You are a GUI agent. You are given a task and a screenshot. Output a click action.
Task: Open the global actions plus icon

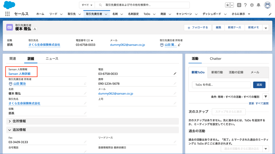coord(239,5)
